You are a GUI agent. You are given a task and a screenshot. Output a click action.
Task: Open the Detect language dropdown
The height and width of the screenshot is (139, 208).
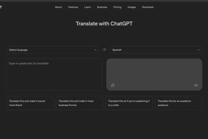click(52, 50)
